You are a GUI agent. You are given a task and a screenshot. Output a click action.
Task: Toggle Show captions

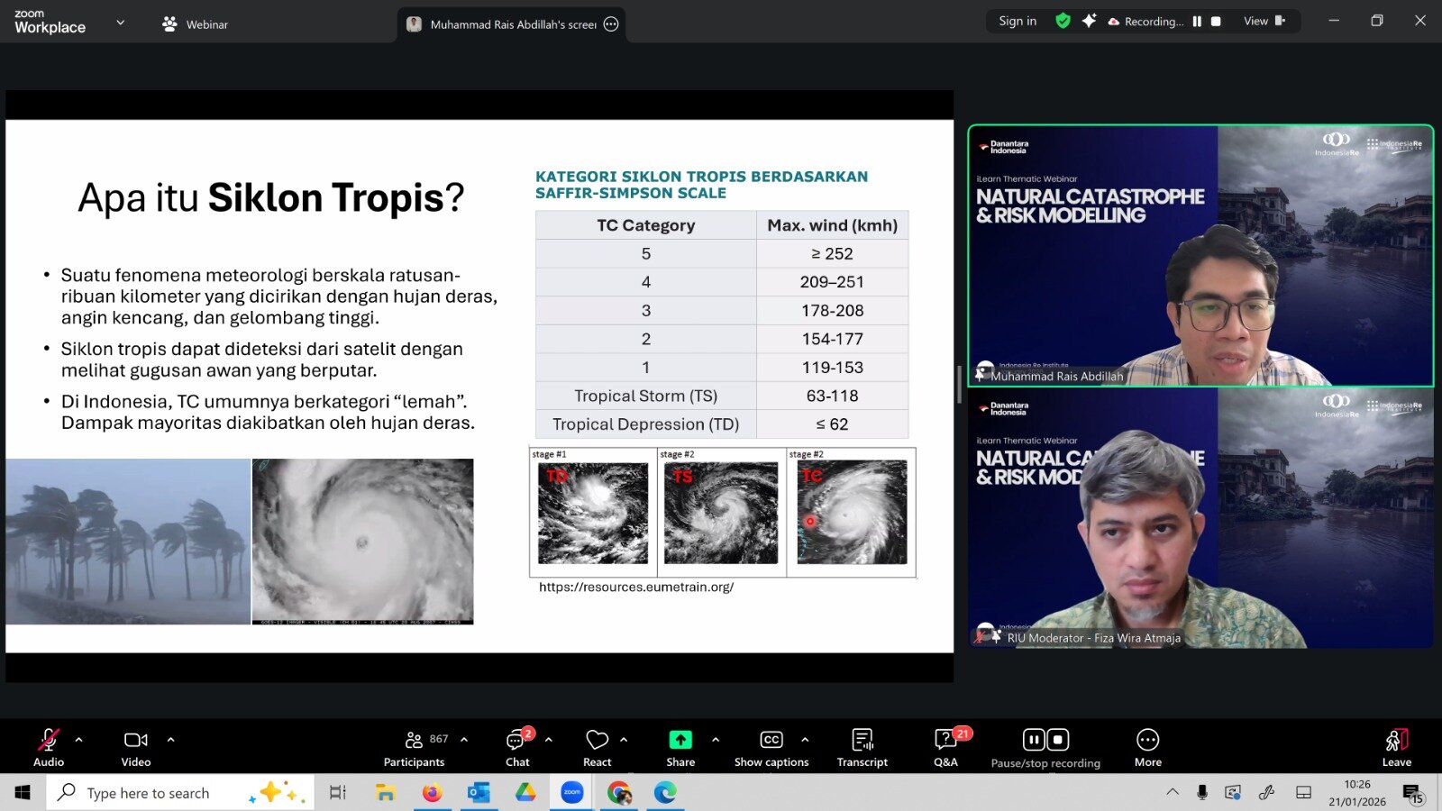[x=771, y=747]
